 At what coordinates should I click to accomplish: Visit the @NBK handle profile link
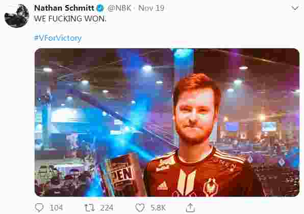(119, 8)
